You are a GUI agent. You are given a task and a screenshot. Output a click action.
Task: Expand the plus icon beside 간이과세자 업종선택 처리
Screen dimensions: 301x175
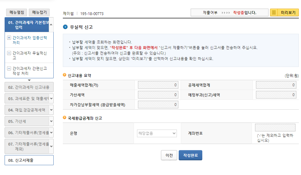[x=9, y=38]
